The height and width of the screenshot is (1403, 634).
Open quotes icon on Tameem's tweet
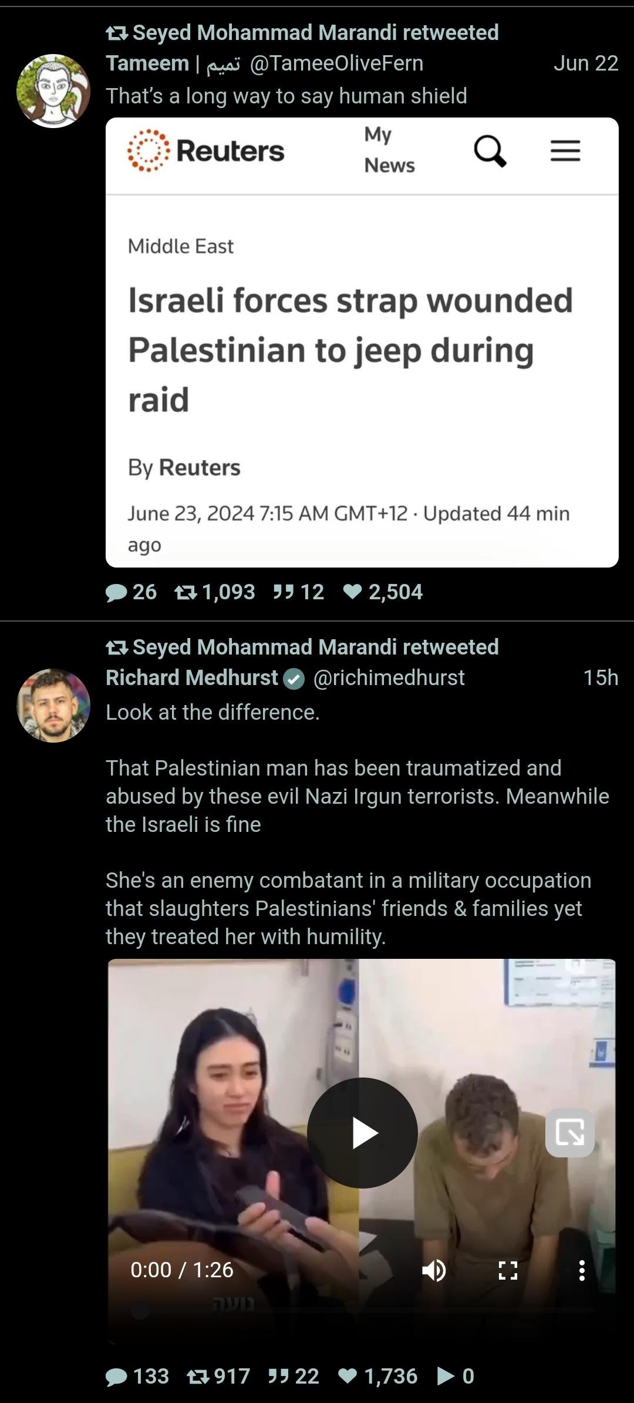284,592
